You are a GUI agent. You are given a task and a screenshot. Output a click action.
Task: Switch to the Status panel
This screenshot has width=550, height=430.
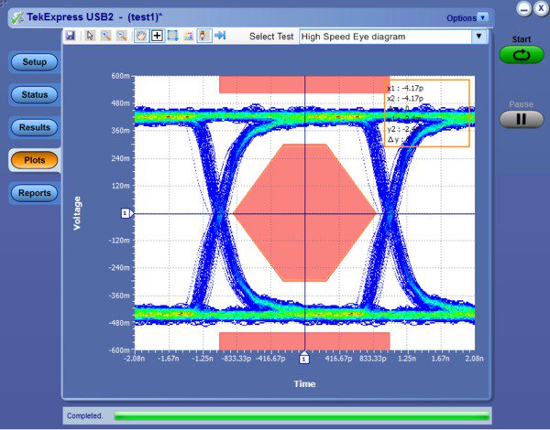(34, 94)
